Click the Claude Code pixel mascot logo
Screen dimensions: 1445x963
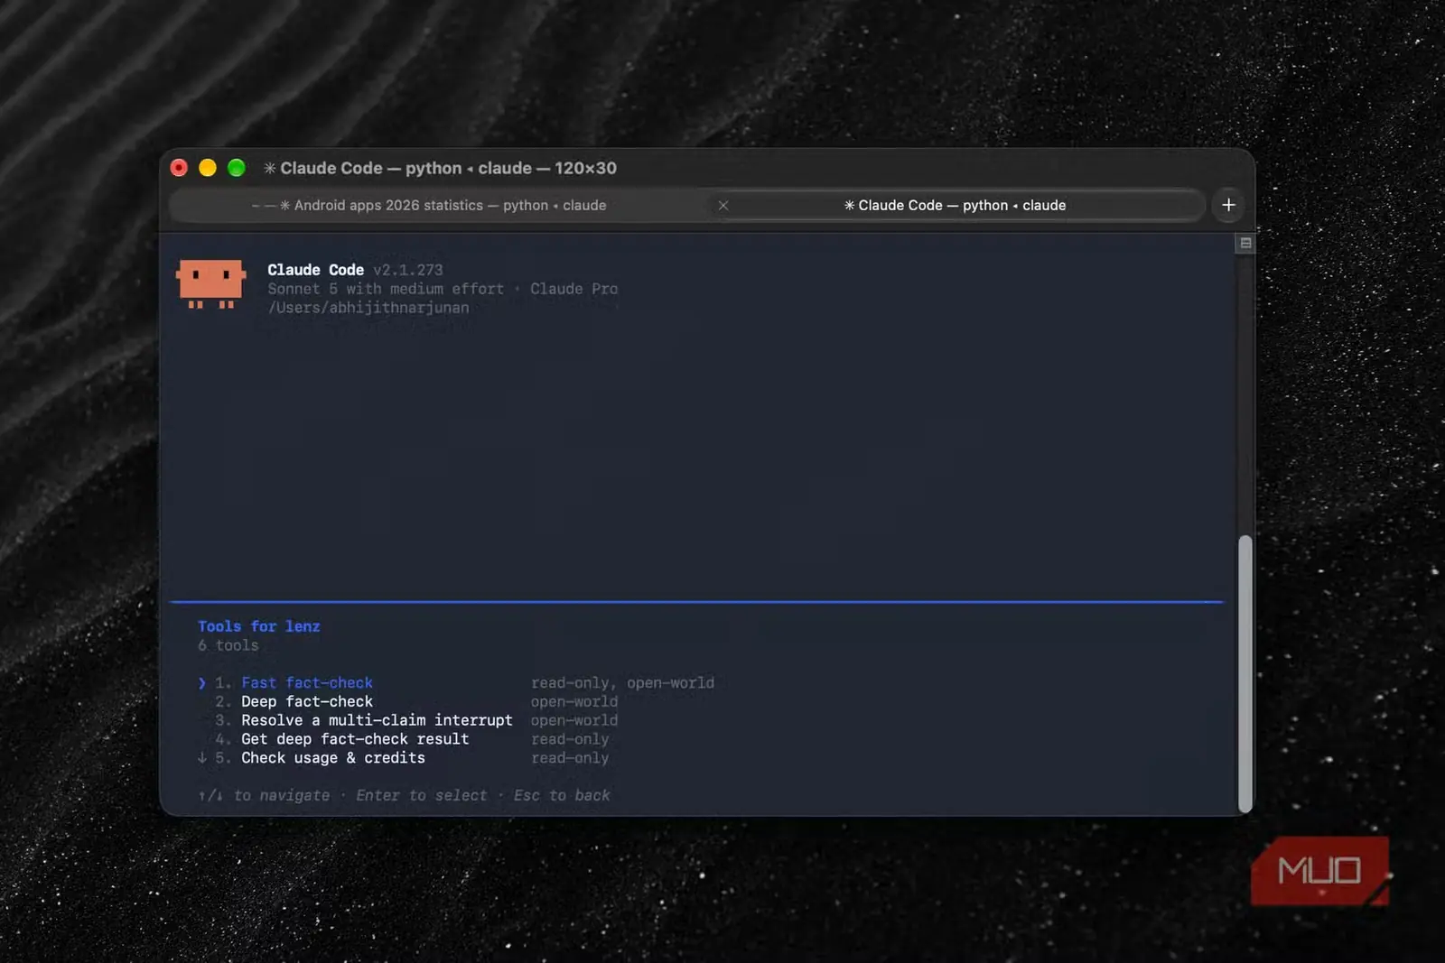point(211,284)
